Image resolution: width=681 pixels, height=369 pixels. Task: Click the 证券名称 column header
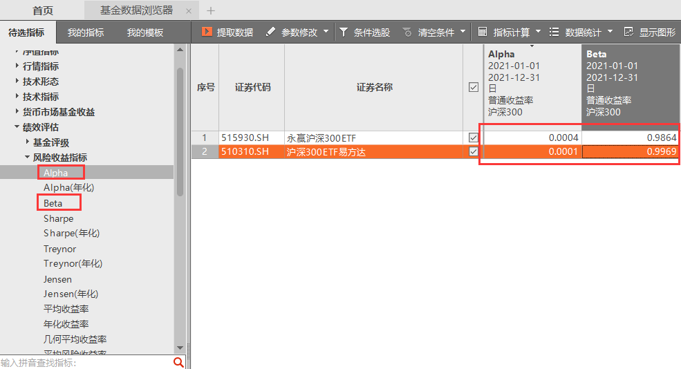pos(374,87)
